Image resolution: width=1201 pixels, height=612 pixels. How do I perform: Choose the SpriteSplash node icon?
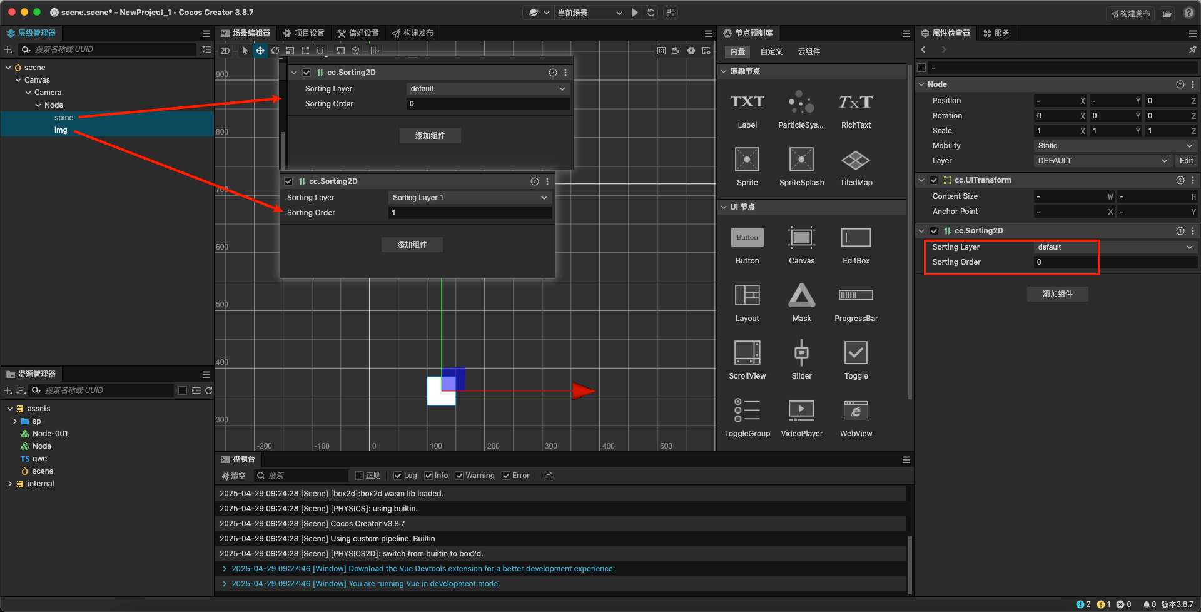click(x=801, y=160)
